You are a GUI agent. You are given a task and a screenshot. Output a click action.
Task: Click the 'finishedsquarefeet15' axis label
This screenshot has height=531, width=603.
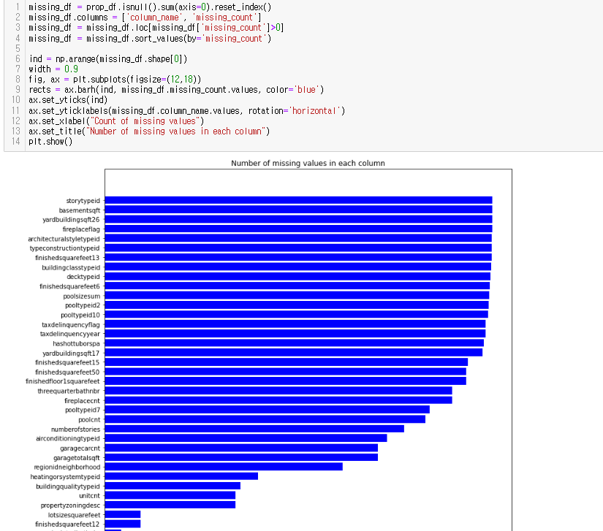coord(67,363)
